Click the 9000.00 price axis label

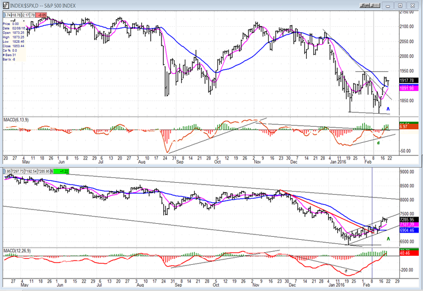pos(407,172)
